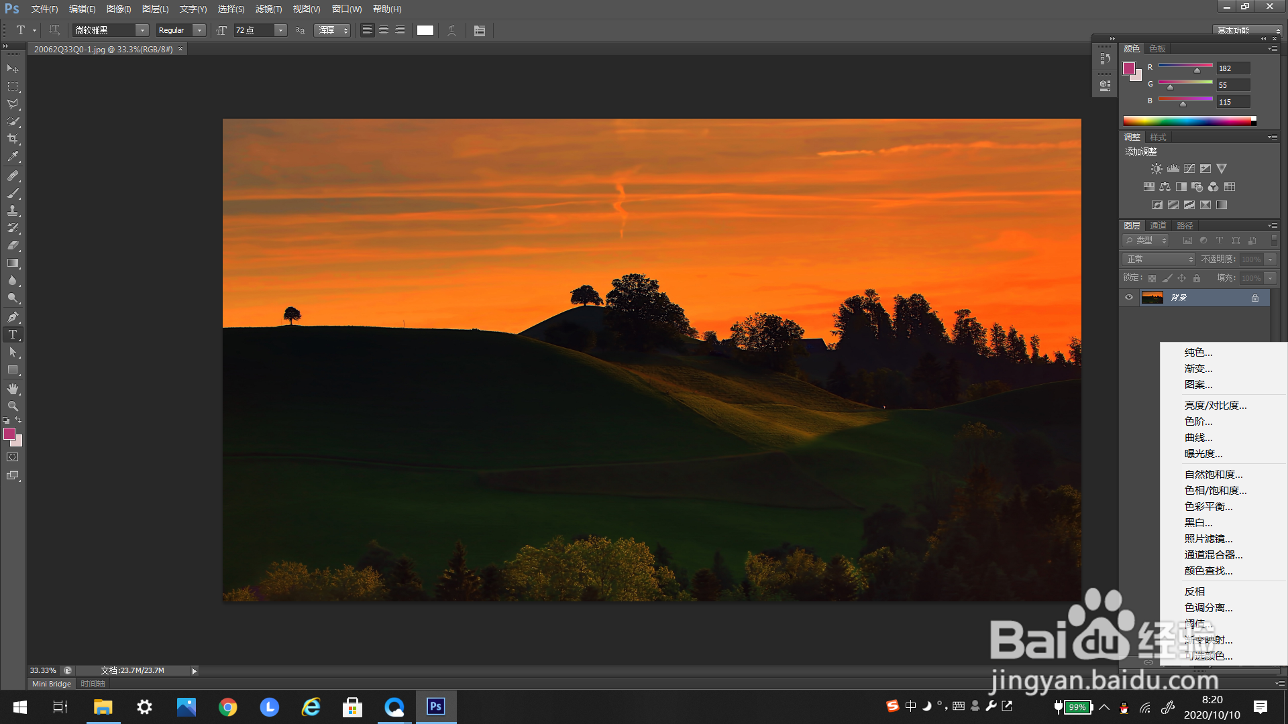This screenshot has height=724, width=1288.
Task: Select the Hand tool
Action: click(13, 389)
